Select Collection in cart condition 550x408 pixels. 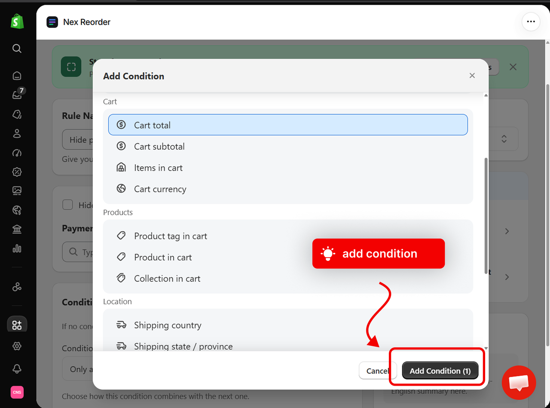point(288,278)
